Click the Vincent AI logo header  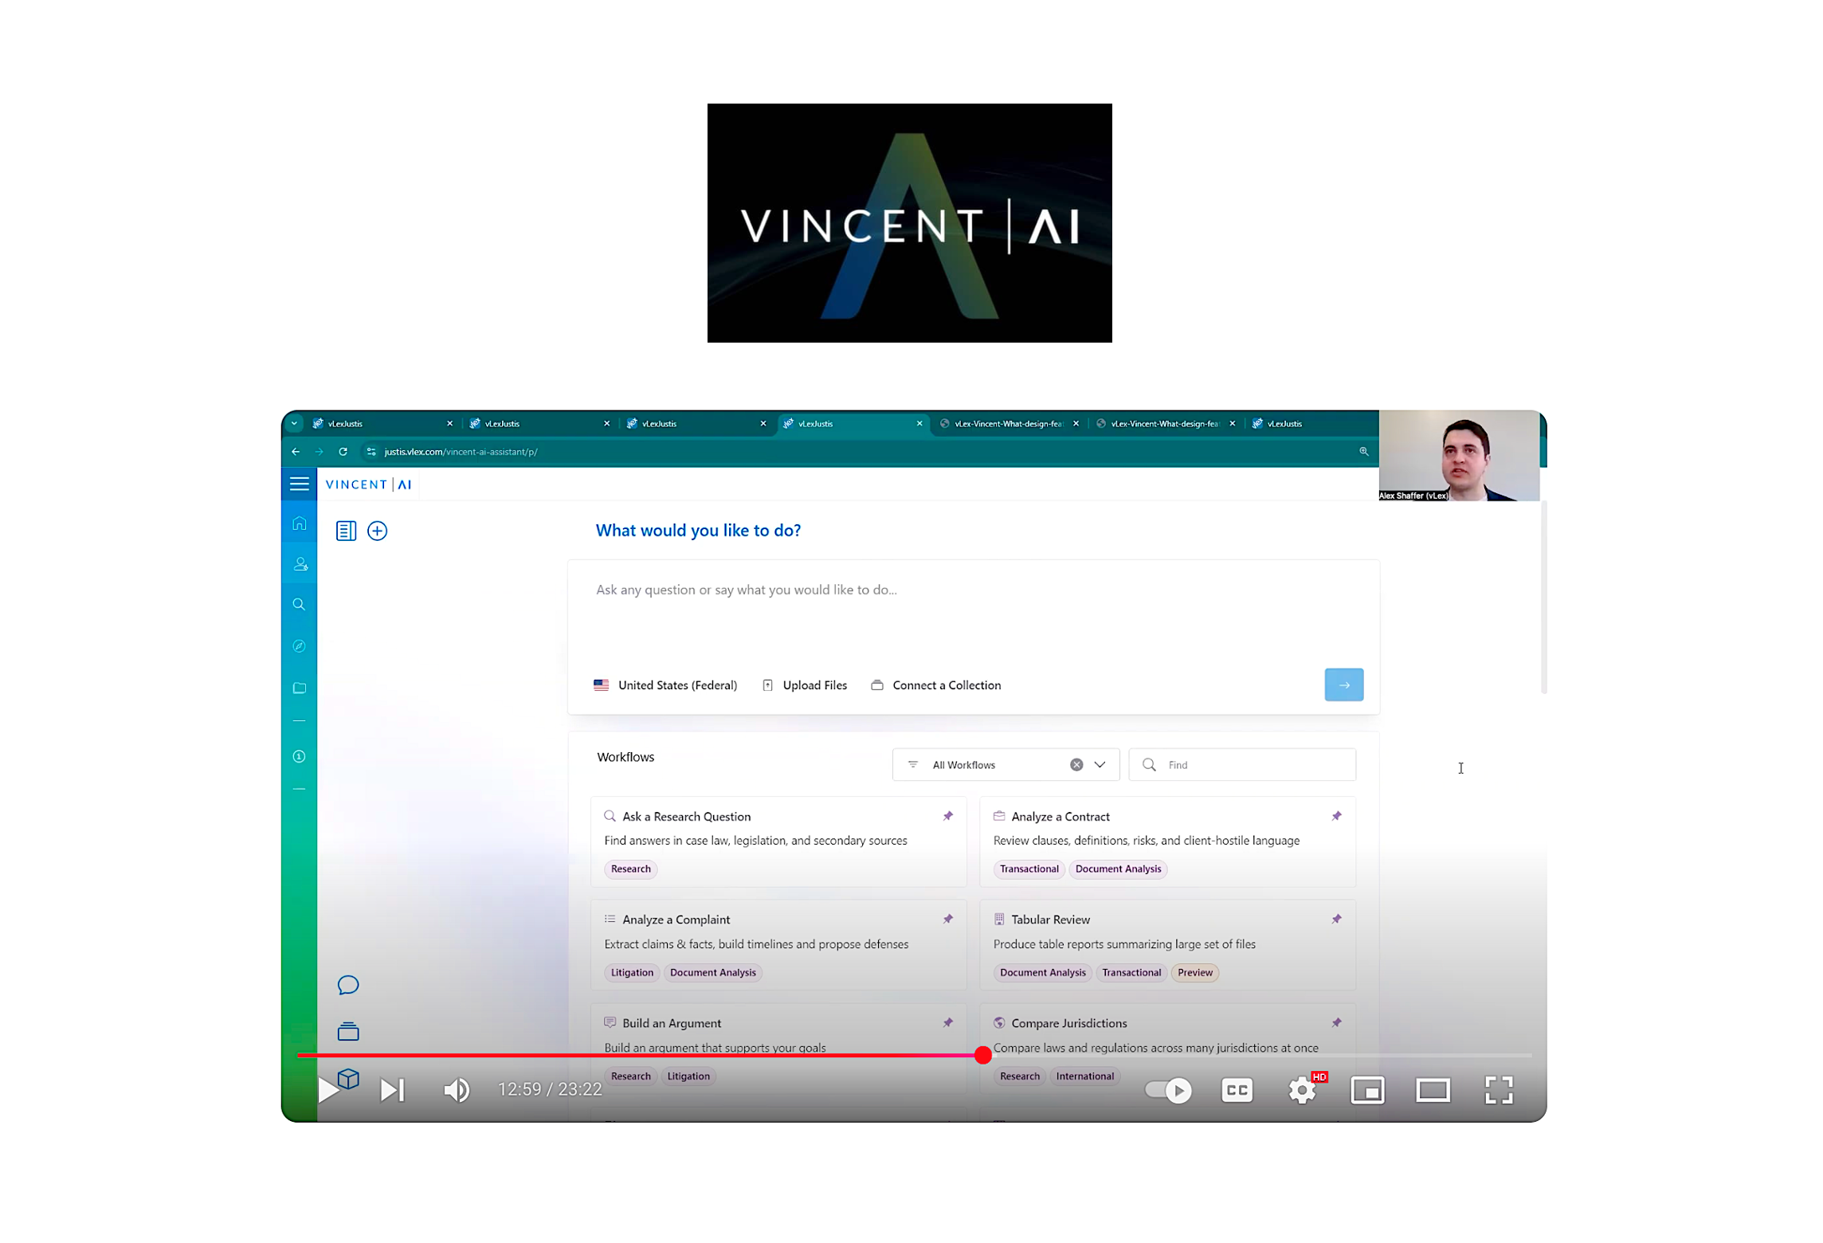369,485
